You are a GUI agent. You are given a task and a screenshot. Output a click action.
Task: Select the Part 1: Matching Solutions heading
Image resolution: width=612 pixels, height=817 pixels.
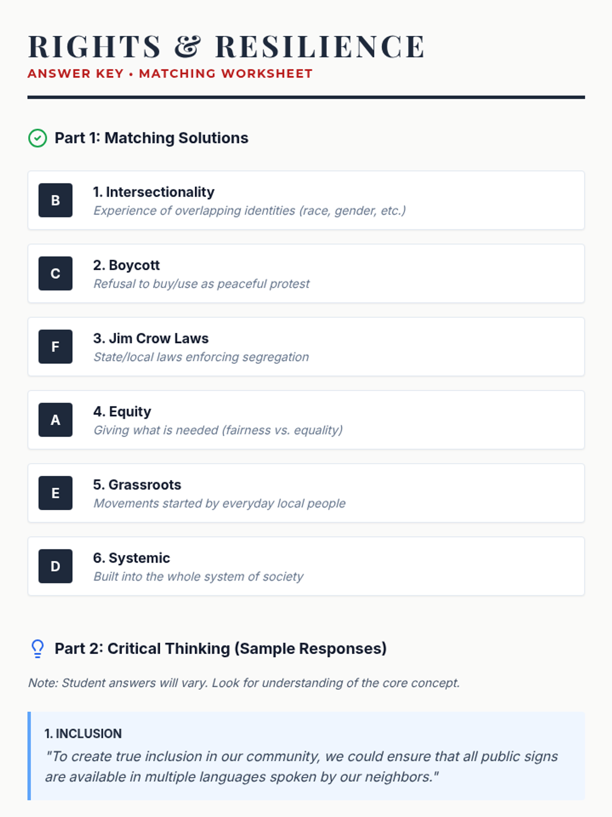coord(151,138)
